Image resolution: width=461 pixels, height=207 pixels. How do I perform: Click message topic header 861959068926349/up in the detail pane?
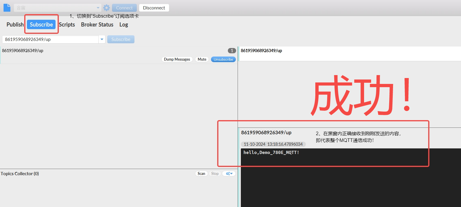click(x=266, y=133)
